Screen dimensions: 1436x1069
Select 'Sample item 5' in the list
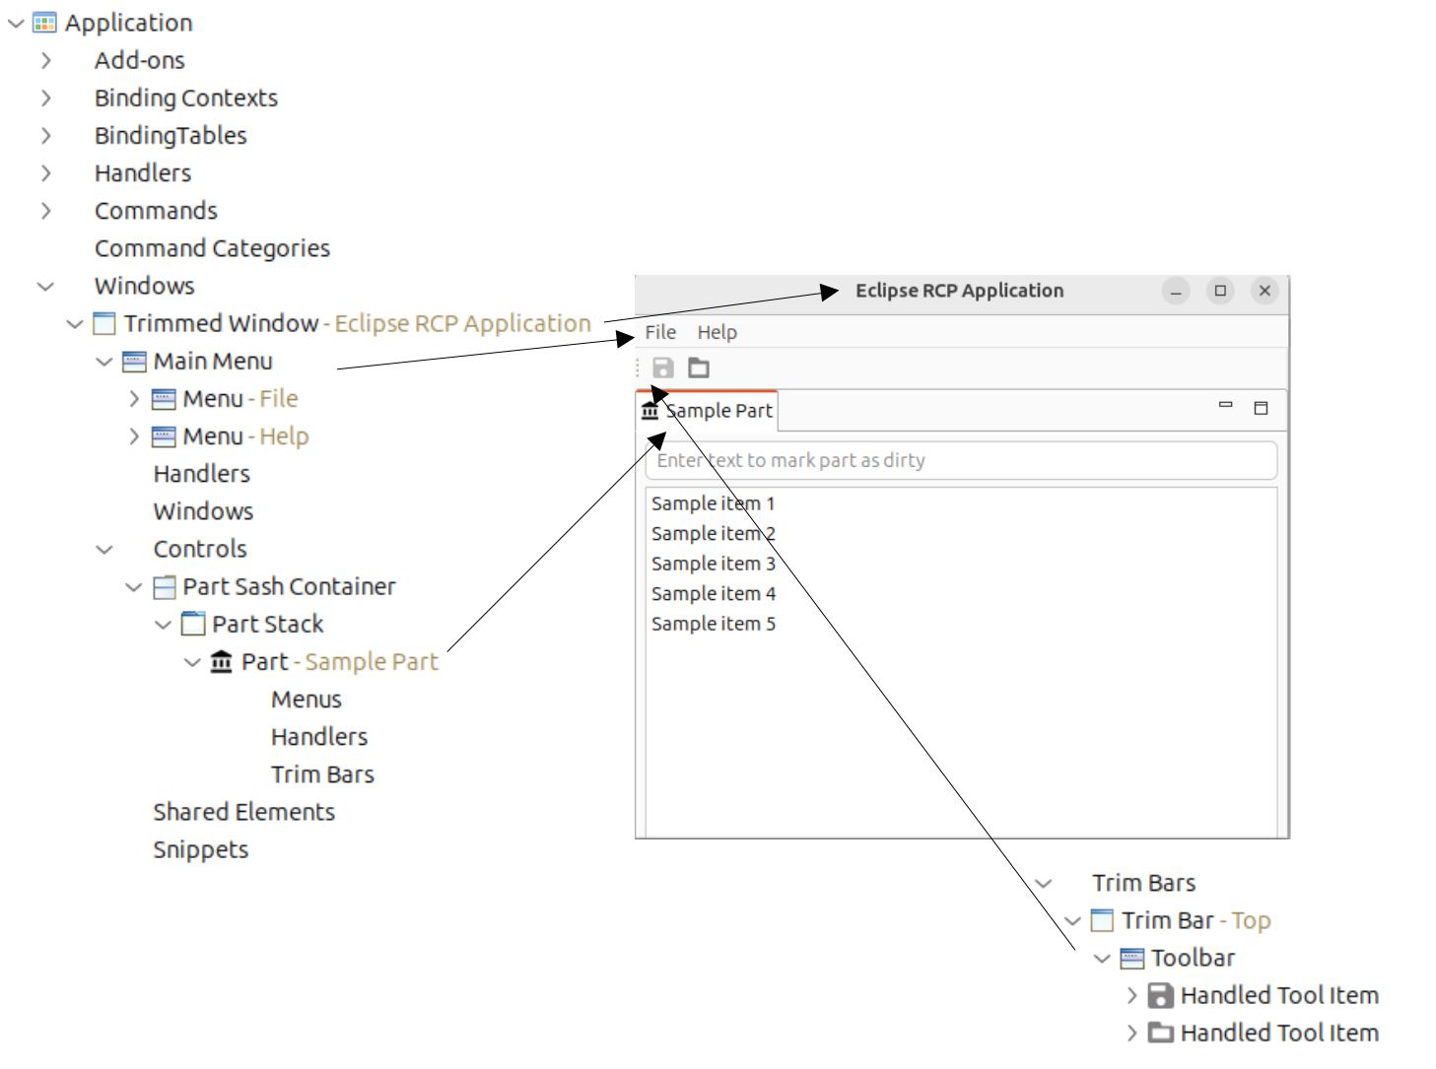[714, 624]
